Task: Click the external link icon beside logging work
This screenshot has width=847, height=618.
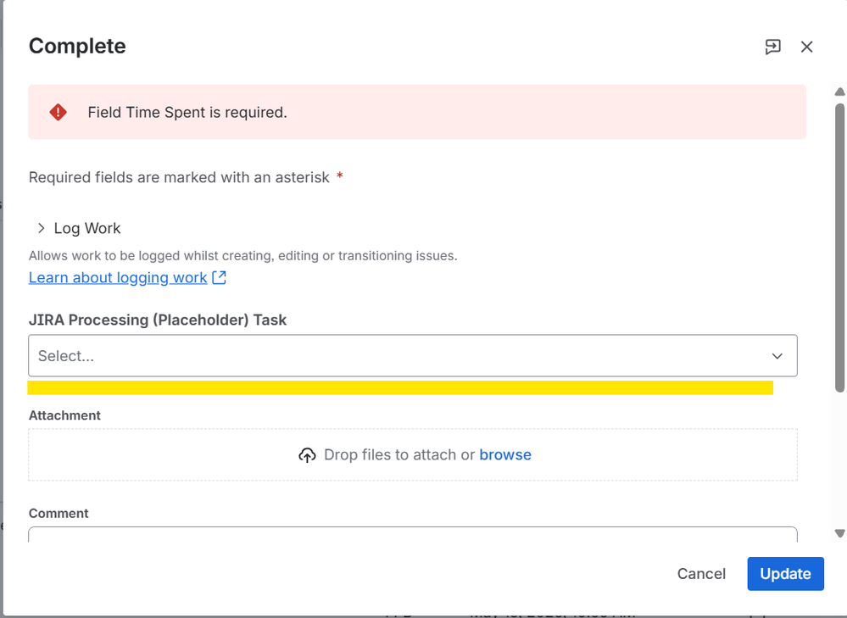Action: (x=219, y=278)
